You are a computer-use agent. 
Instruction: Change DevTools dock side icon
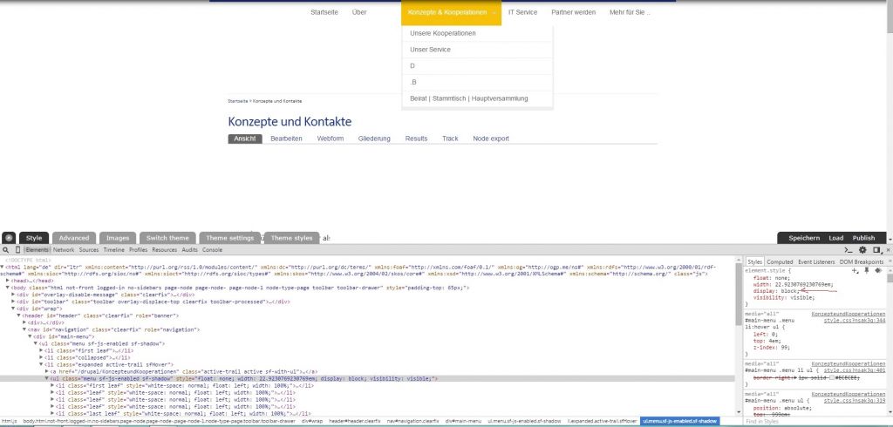(x=875, y=249)
